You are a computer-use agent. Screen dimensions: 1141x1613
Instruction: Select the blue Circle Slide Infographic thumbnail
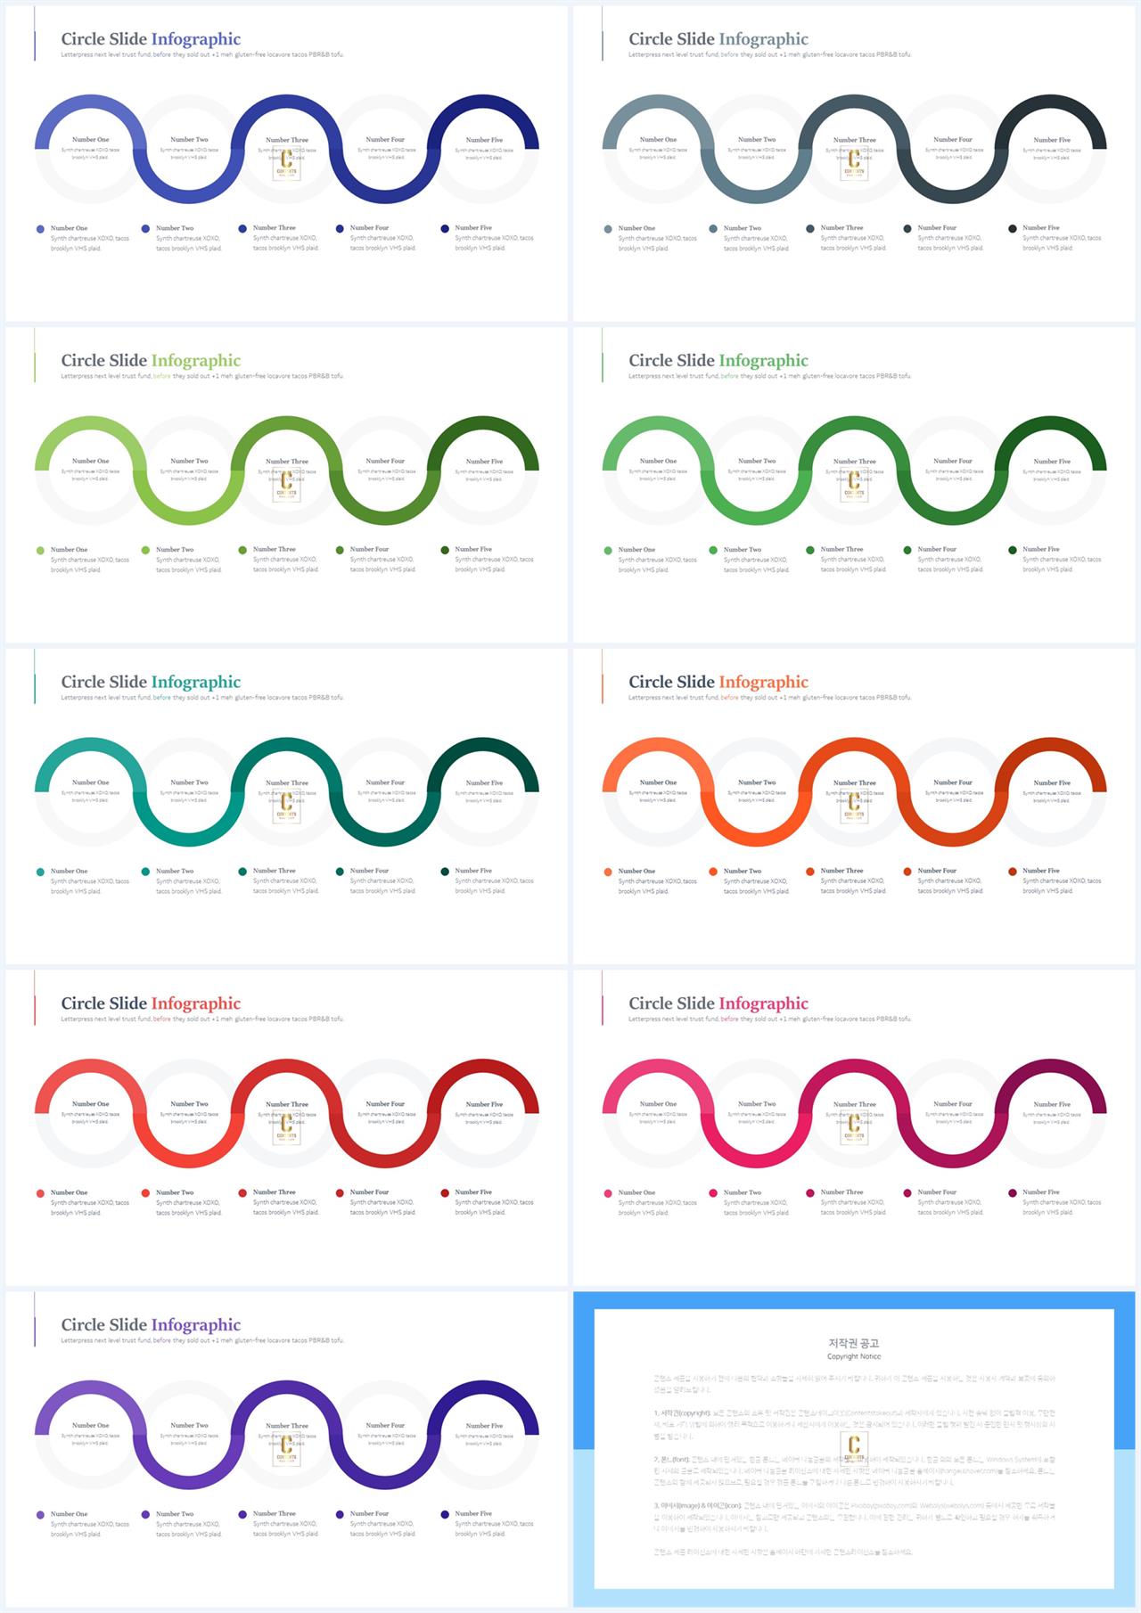coord(286,164)
